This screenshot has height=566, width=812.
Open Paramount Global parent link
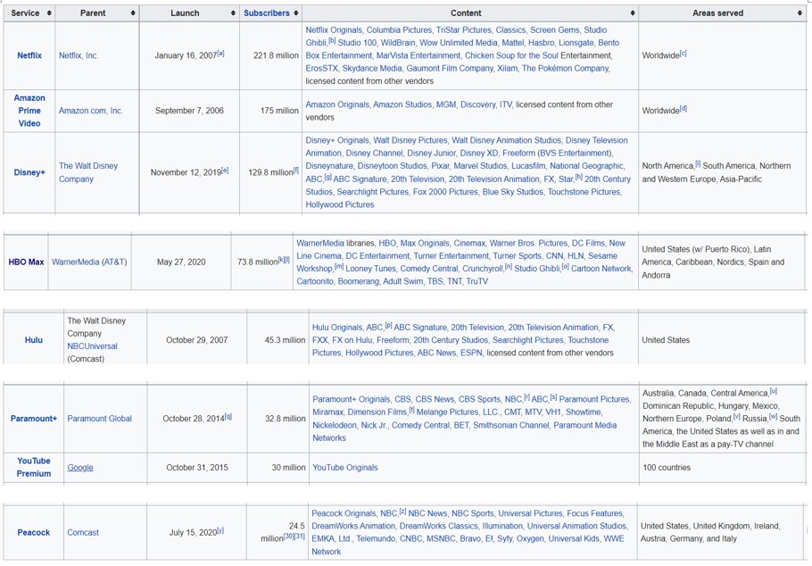[99, 419]
